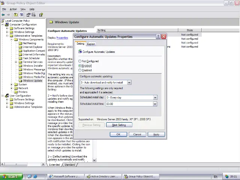Switch to the Explain tab
Screen dimensions: 240x180
click(x=91, y=44)
